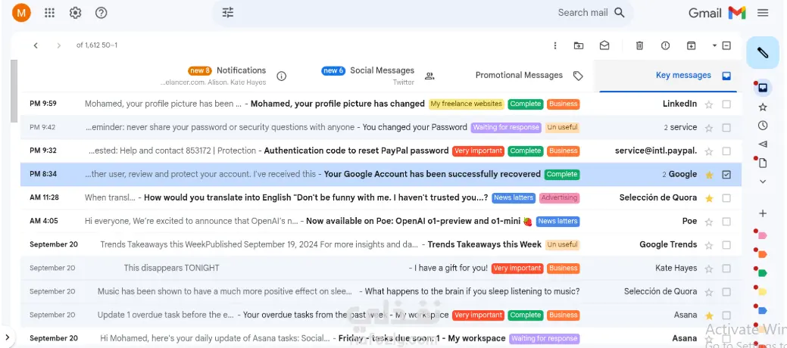Open the three-dot More actions menu
This screenshot has height=348, width=787.
[554, 45]
